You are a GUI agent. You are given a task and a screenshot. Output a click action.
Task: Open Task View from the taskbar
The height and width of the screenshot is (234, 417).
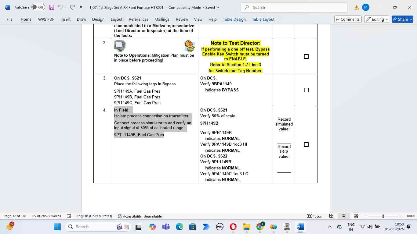pos(138,227)
